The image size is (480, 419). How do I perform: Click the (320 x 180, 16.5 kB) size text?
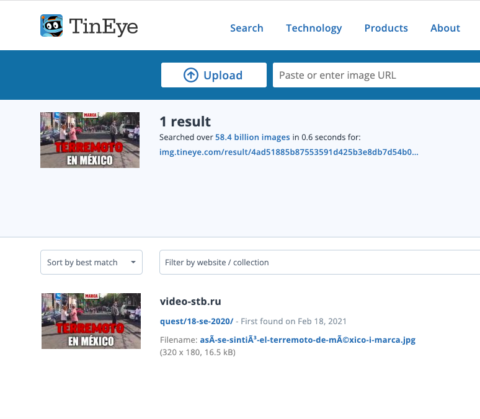pos(198,353)
